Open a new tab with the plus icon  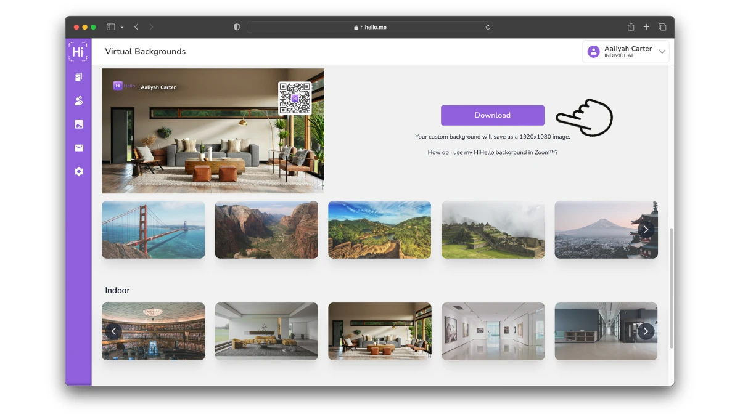(646, 26)
